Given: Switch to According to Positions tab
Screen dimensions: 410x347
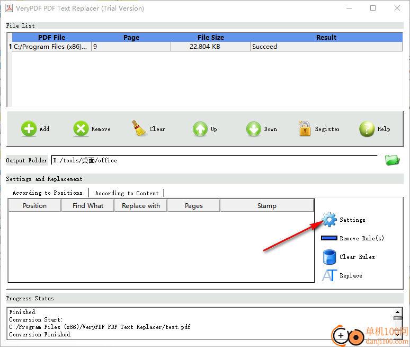Looking at the screenshot, I should pos(48,193).
